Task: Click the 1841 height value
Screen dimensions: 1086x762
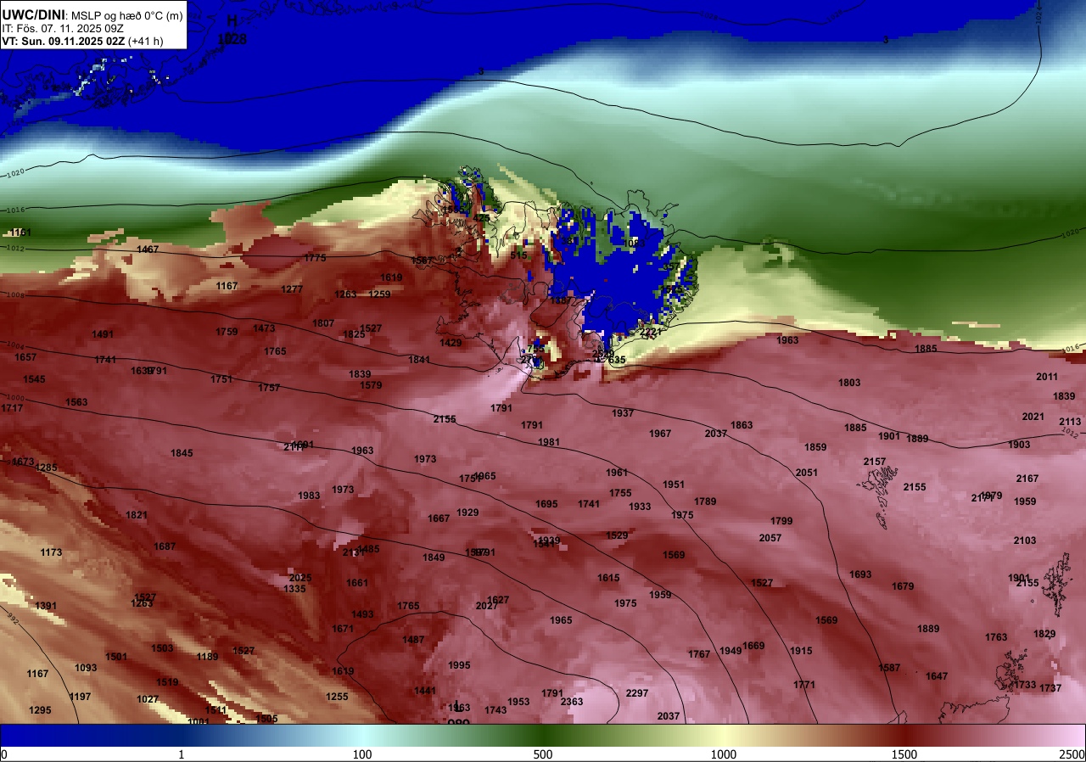Action: [x=419, y=360]
